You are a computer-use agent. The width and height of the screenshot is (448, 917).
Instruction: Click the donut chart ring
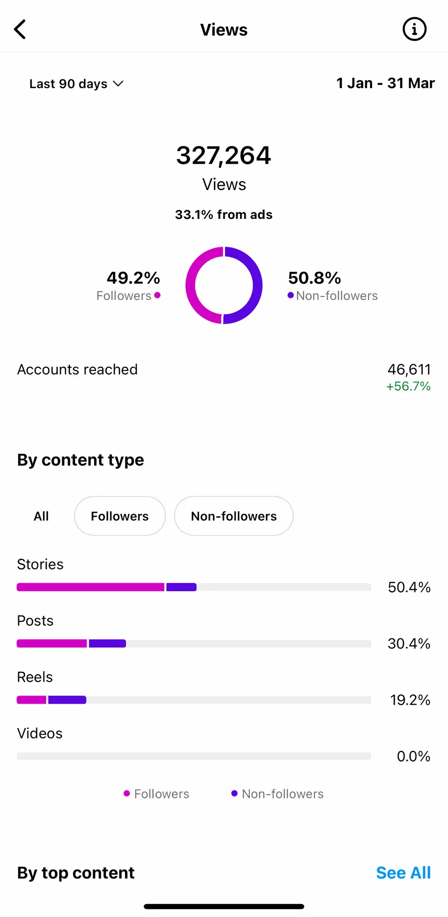224,285
